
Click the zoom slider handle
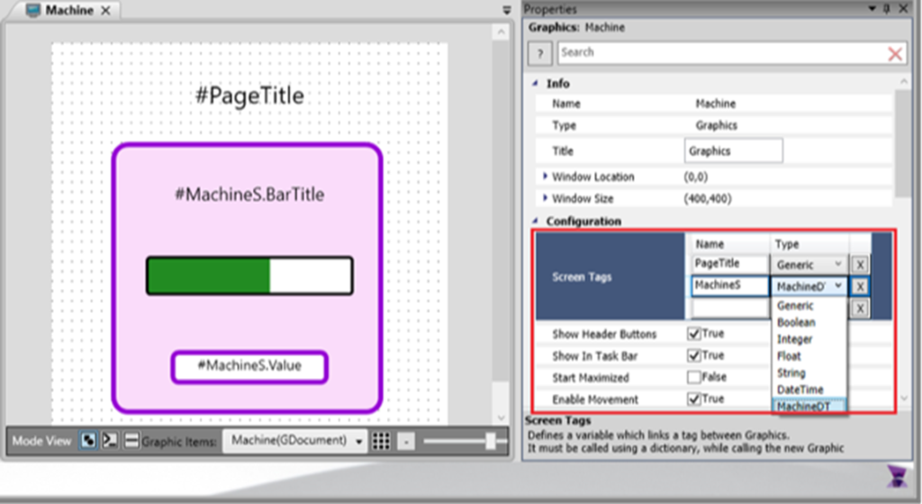[x=491, y=440]
